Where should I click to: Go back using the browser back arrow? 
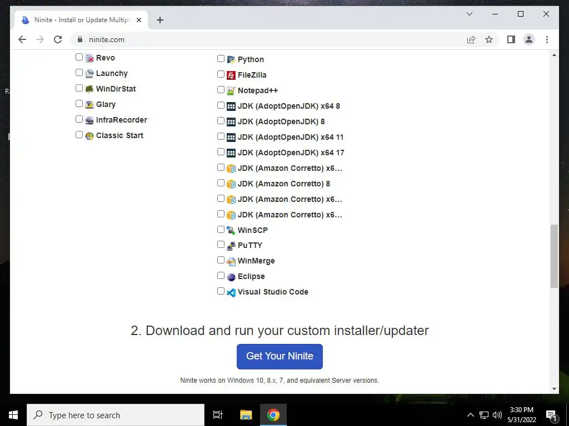22,39
